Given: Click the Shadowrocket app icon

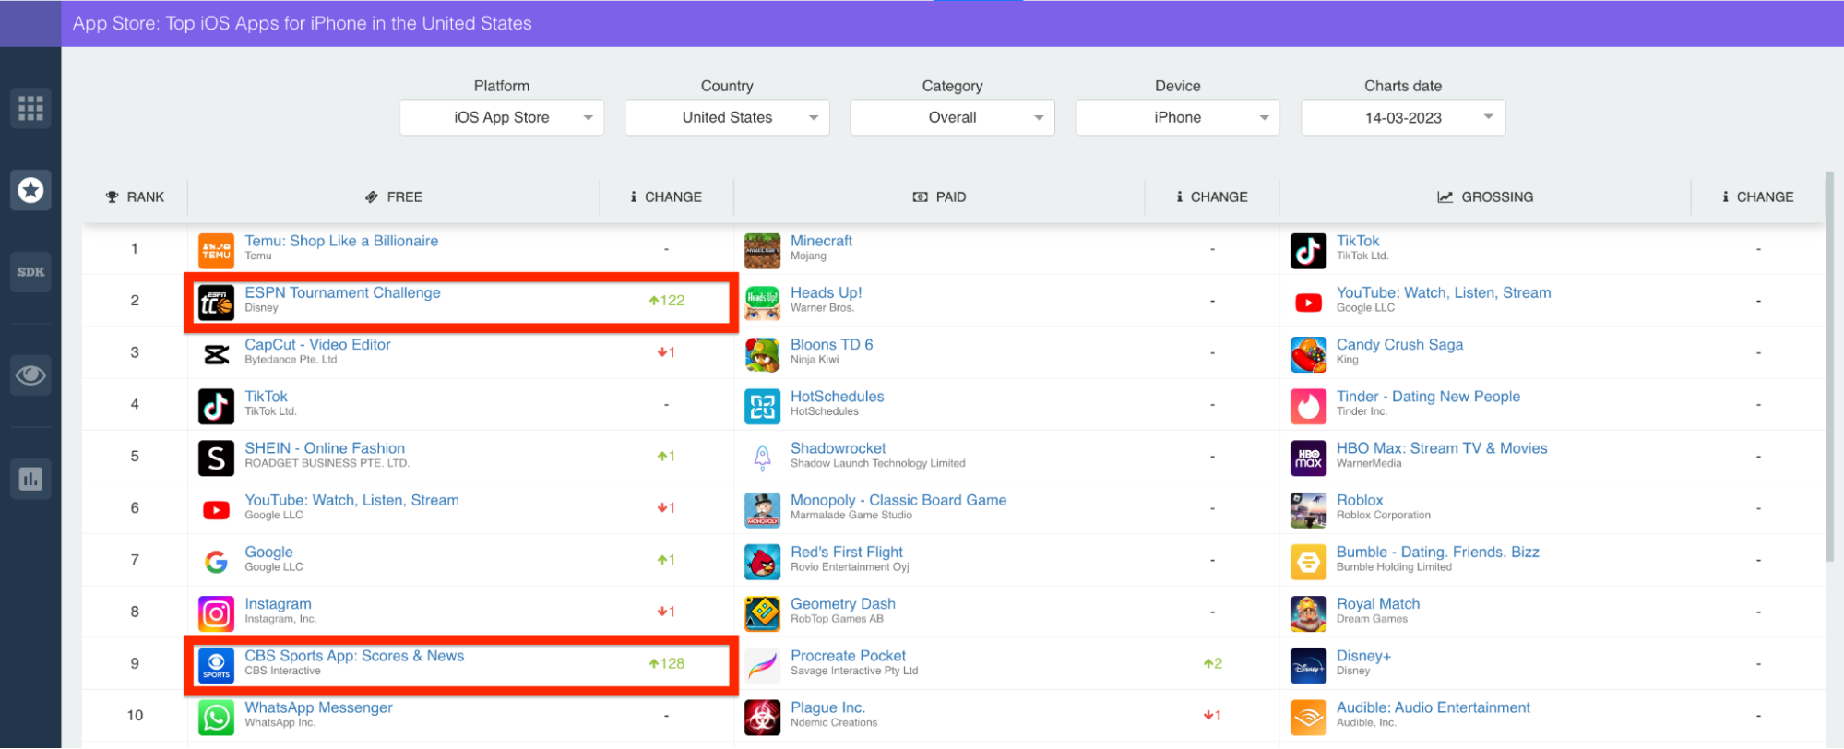Looking at the screenshot, I should click(x=762, y=458).
